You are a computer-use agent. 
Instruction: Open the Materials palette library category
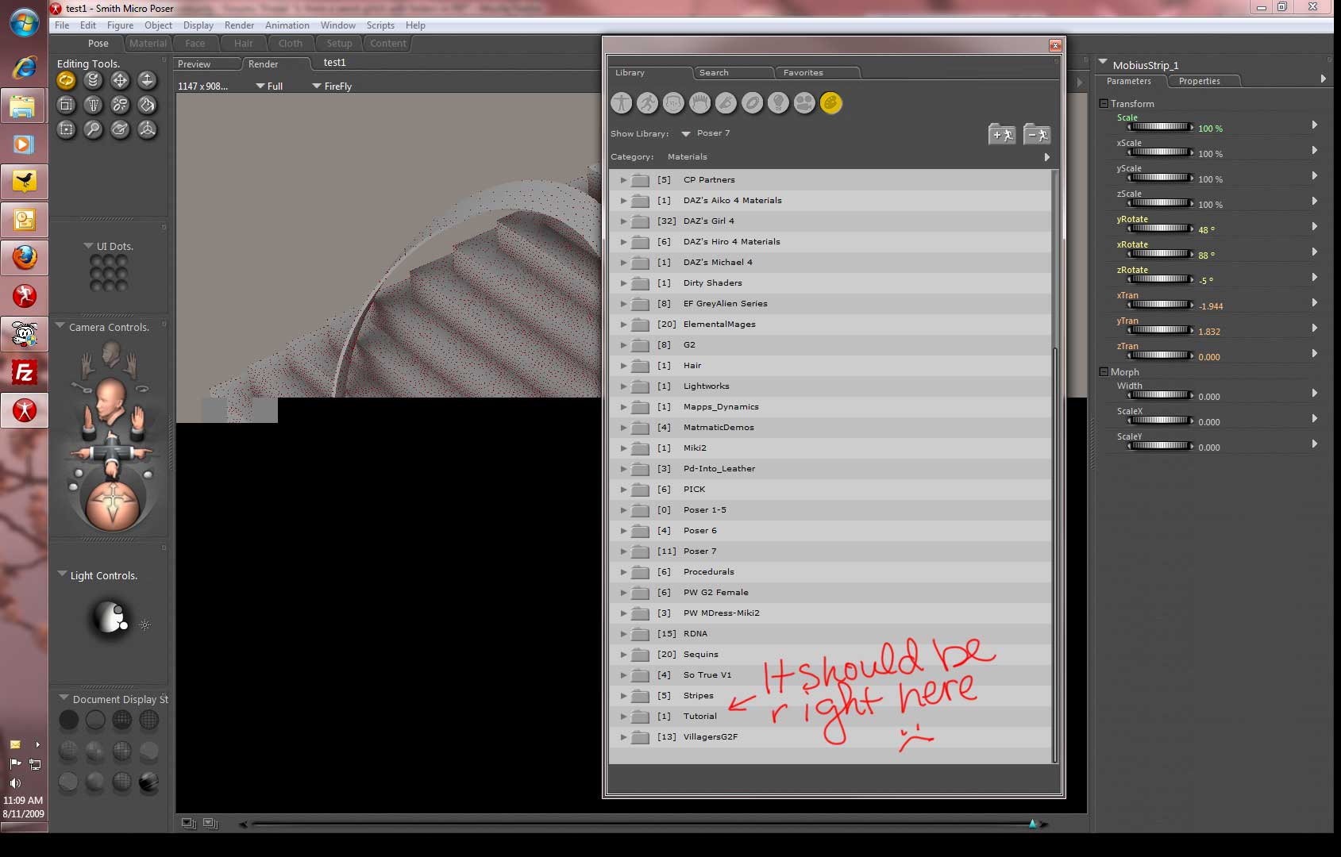[831, 103]
